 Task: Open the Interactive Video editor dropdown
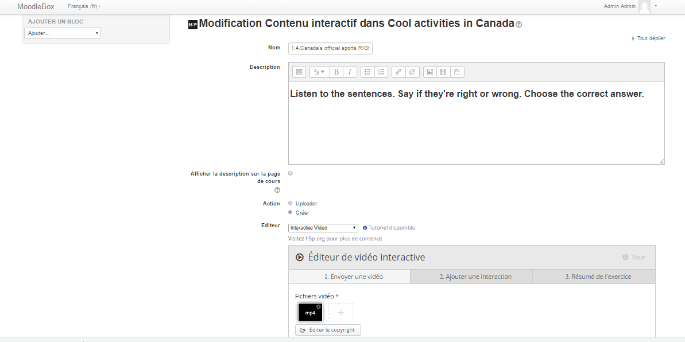(323, 228)
